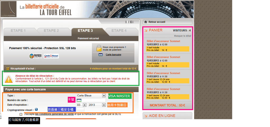270x127 pixels.
Task: Open the expiration year dropdown showing 2013
Action: (x=97, y=105)
